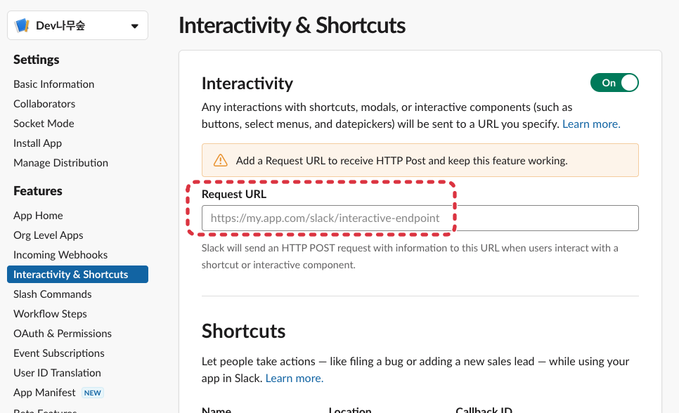
Task: Click the warning triangle icon in alert
Action: [x=221, y=161]
